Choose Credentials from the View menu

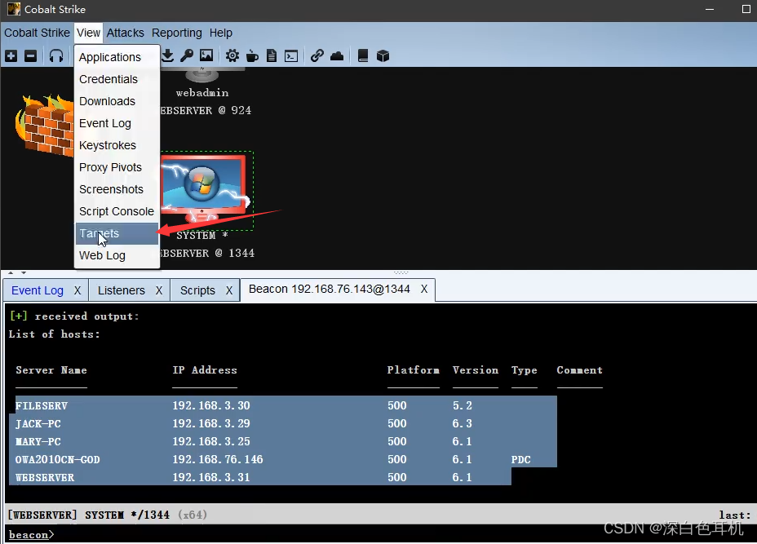click(x=117, y=79)
